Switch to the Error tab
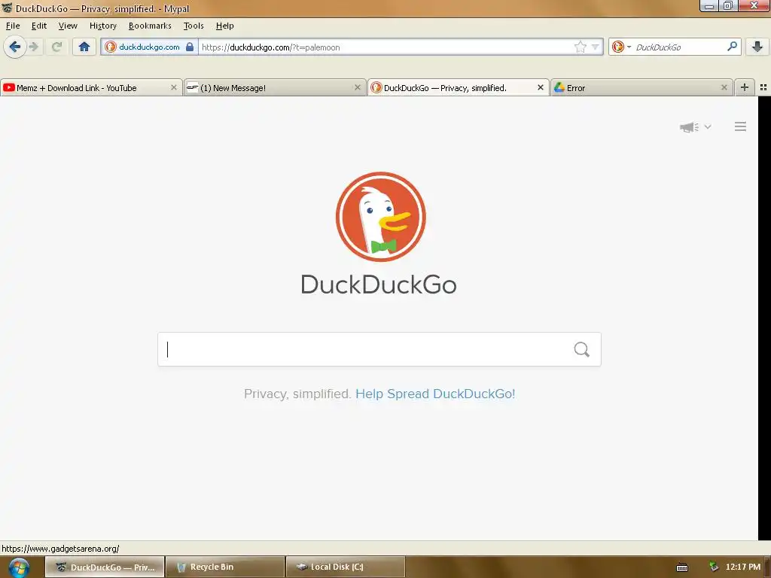This screenshot has width=771, height=578. coord(641,87)
